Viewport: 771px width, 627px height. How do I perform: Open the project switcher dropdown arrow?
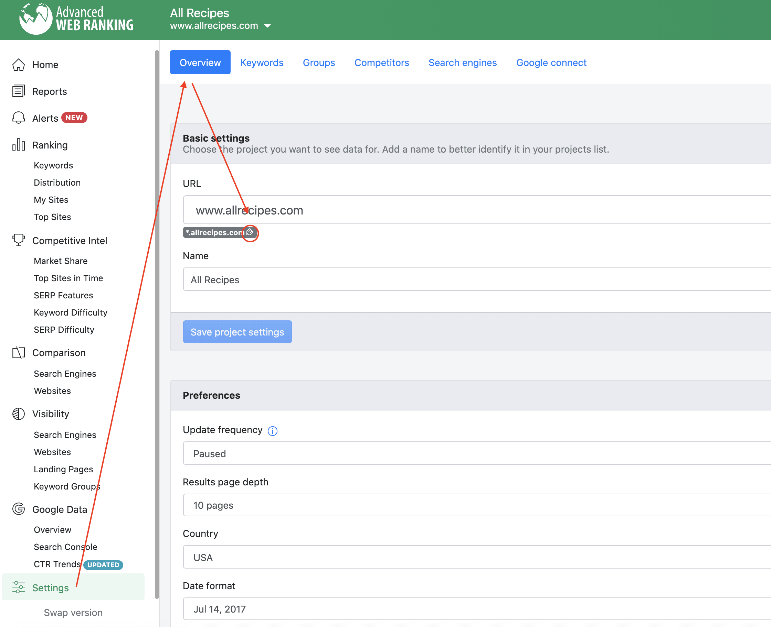(x=267, y=26)
